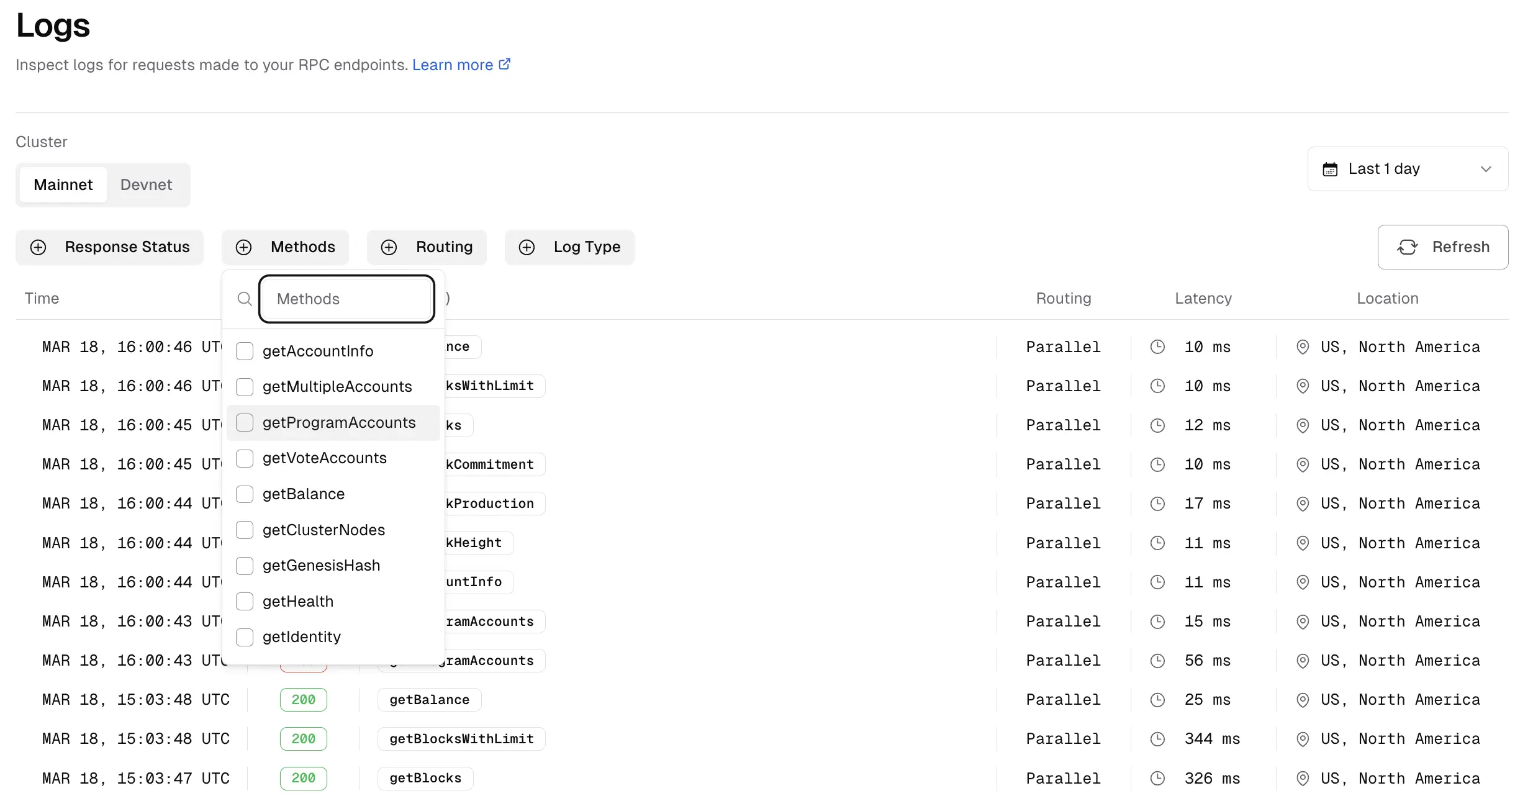Tick the getProgramAccounts method checkbox
Screen dimensions: 1515x801
pos(245,423)
